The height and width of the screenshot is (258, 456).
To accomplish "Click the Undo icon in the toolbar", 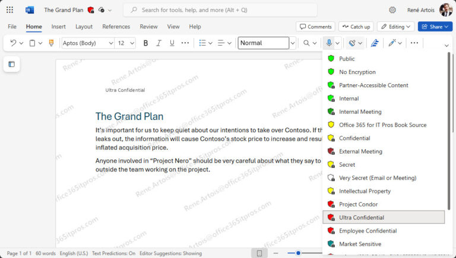I will [x=13, y=43].
